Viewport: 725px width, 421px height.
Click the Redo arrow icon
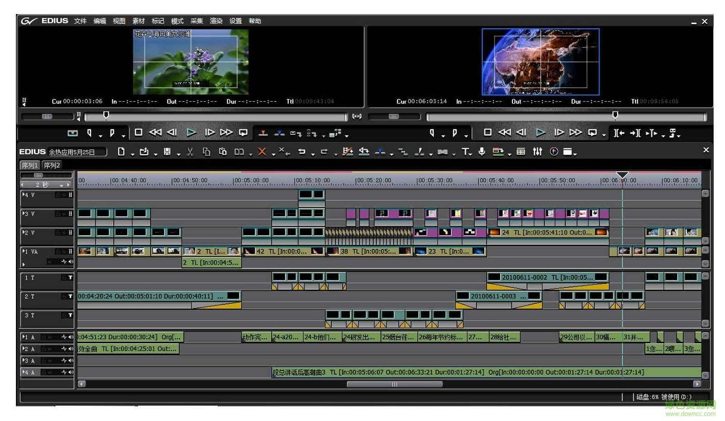324,152
